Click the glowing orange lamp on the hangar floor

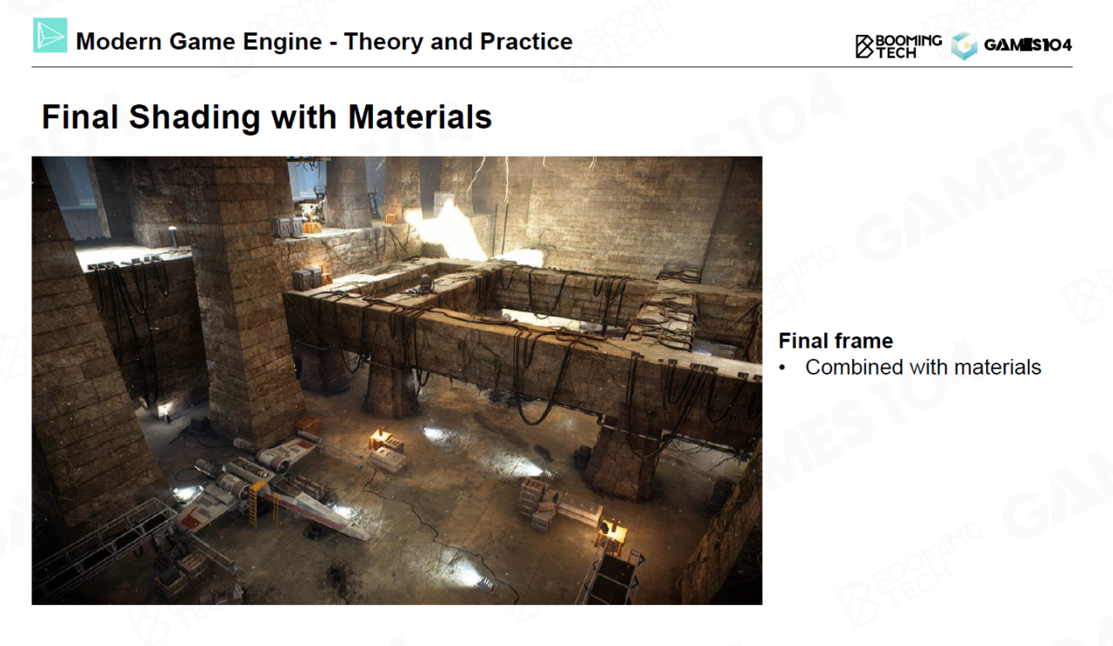click(x=380, y=439)
